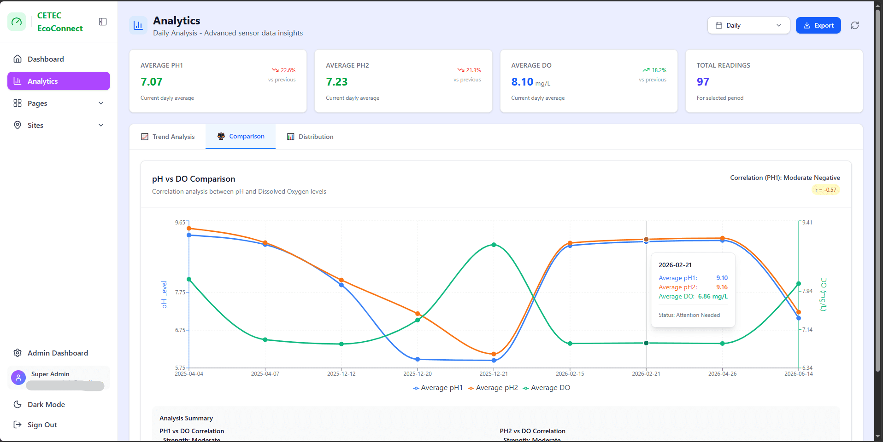Toggle the Average pH1 legend item

438,388
